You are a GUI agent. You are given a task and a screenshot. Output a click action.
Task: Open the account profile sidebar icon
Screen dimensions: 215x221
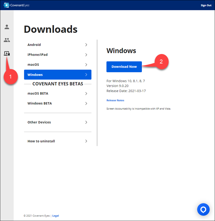[7, 27]
